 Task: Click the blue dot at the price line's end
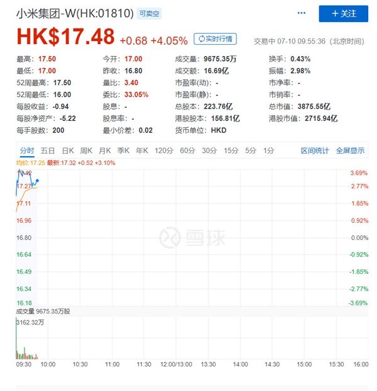click(37, 181)
